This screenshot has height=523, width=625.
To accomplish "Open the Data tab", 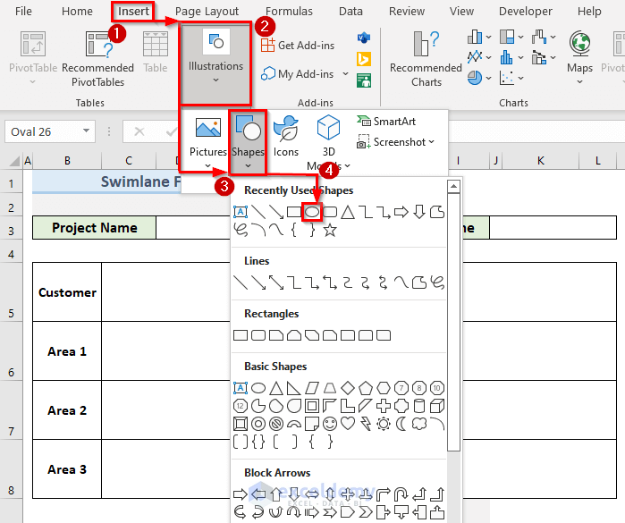I will [x=351, y=11].
